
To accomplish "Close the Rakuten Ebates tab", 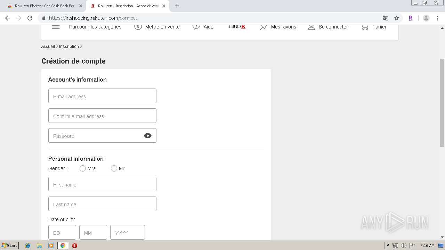I will [x=80, y=6].
